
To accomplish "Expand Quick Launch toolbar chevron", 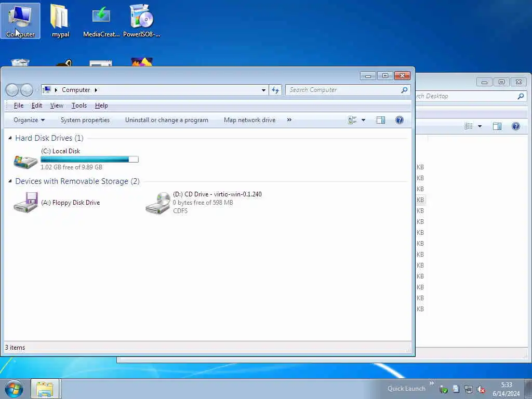I will point(432,383).
